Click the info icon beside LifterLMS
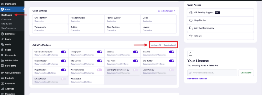The width and height of the screenshot is (262, 95). point(45,79)
